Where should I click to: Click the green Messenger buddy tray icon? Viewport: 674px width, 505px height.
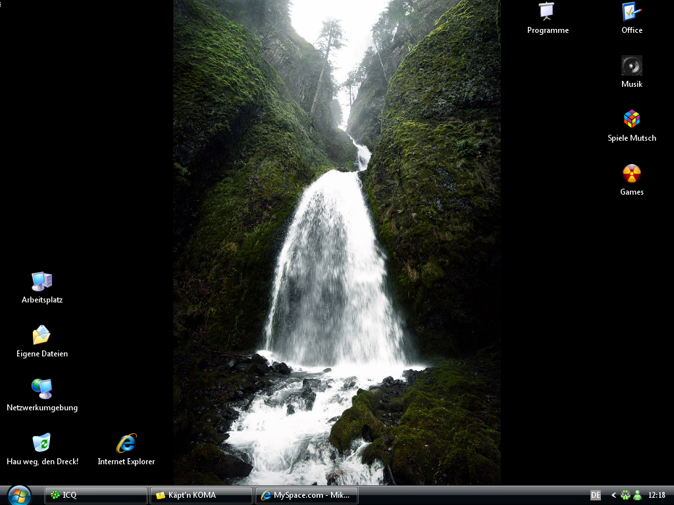(x=637, y=495)
